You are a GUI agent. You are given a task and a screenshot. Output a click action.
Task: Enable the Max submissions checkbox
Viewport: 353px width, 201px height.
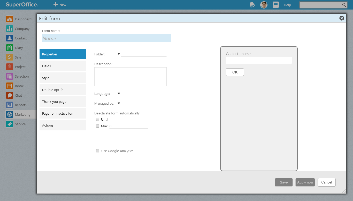98,126
